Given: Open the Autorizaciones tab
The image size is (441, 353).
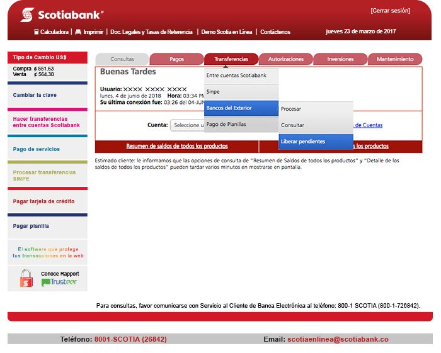Looking at the screenshot, I should coord(285,59).
